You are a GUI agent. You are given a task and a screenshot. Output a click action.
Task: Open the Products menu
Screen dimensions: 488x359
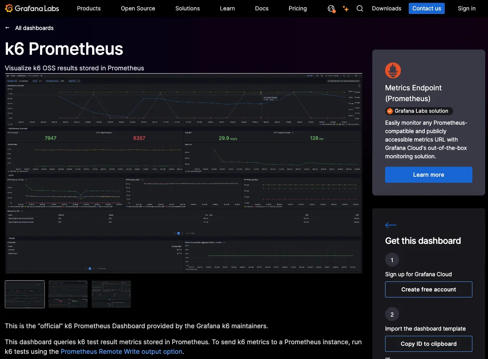[89, 8]
